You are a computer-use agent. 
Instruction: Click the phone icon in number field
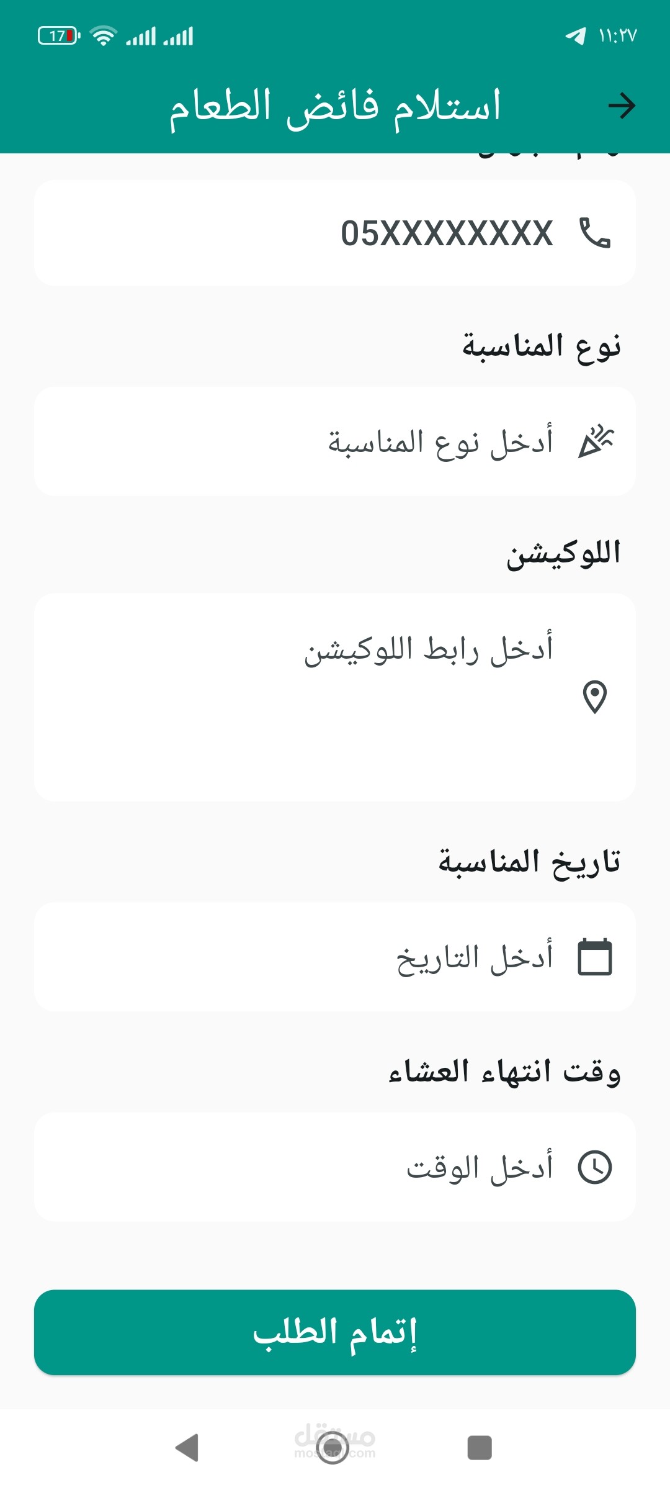click(595, 233)
